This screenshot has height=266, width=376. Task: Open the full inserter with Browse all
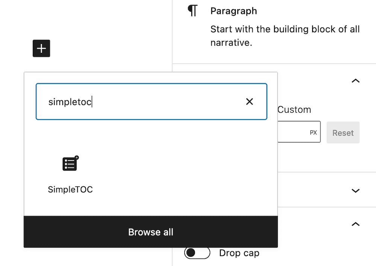[x=151, y=232]
